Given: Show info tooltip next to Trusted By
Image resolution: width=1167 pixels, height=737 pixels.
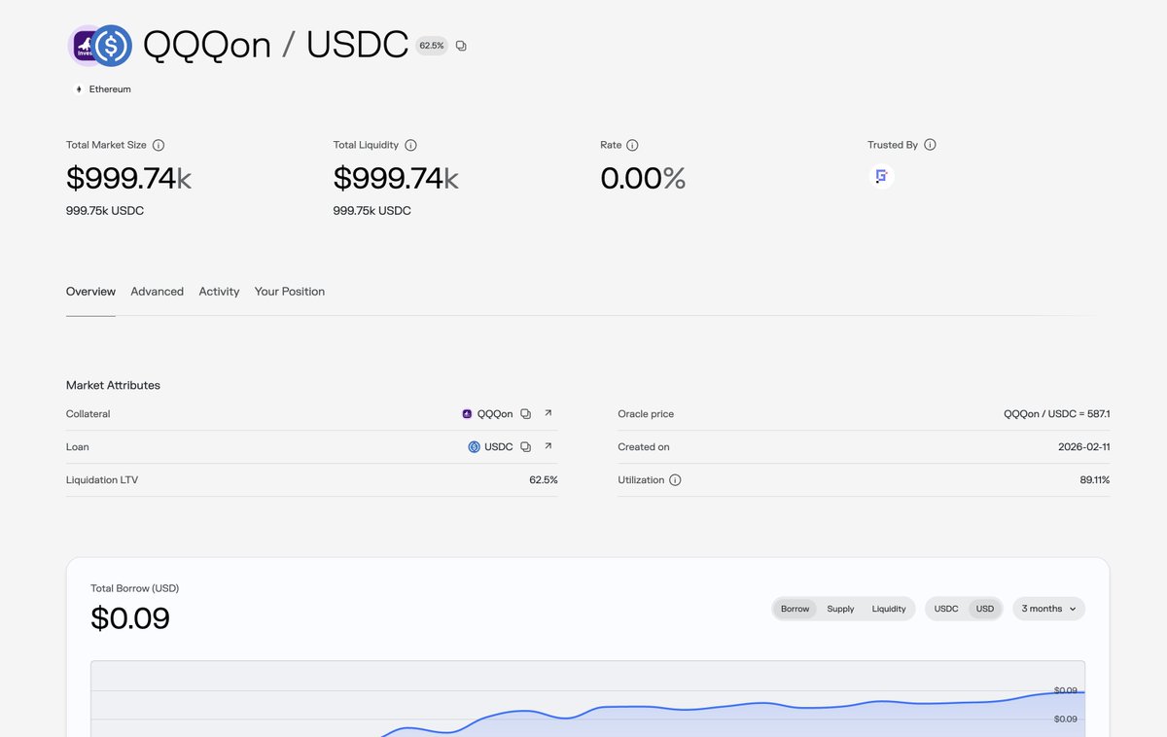Looking at the screenshot, I should (x=930, y=145).
